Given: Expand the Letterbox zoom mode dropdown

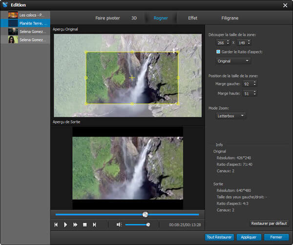Looking at the screenshot, I should (x=231, y=116).
